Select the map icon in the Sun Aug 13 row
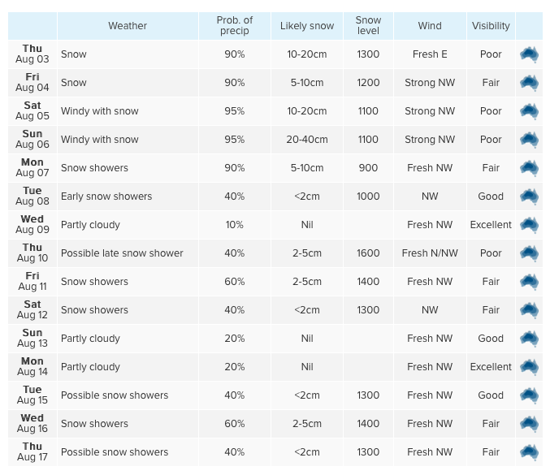The image size is (550, 475). click(x=529, y=339)
